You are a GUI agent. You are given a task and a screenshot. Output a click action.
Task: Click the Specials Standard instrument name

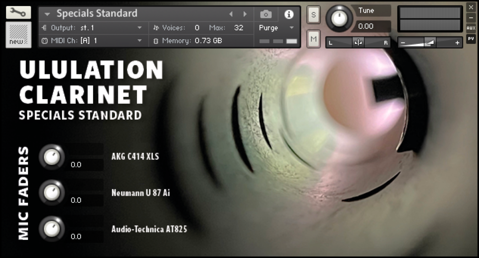point(97,14)
